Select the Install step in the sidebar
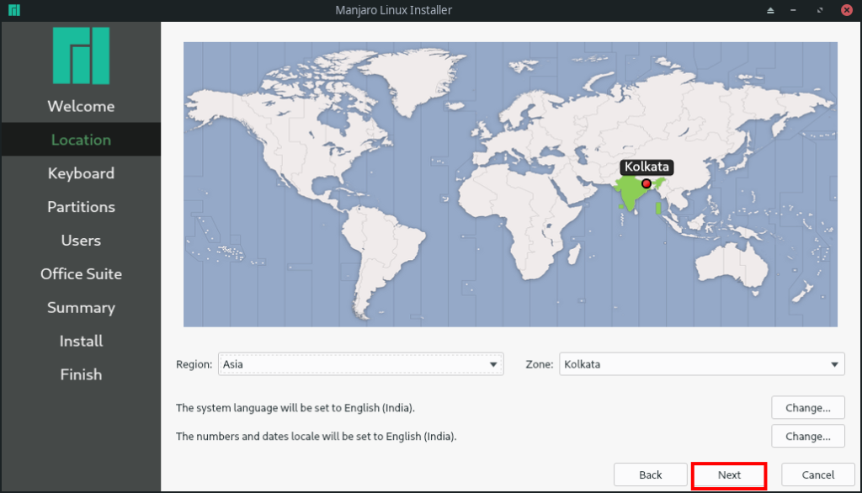 click(x=81, y=341)
